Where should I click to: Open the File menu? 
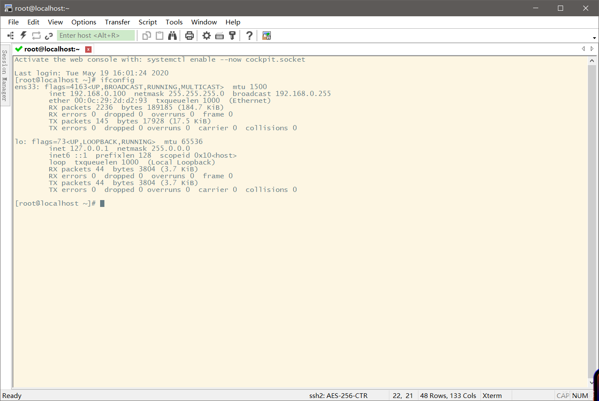coord(14,22)
